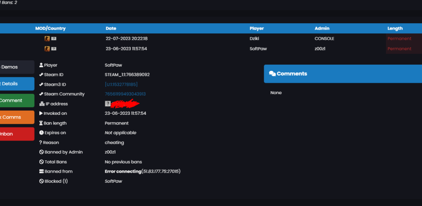This screenshot has height=206, width=422.
Task: Sort by Date column header
Action: coord(111,28)
